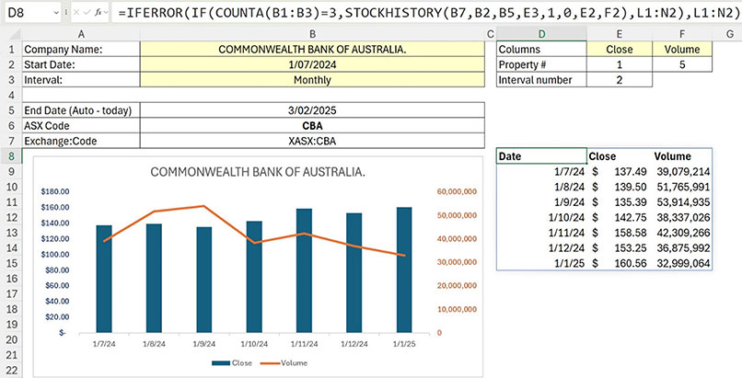Select column F header
742x378 pixels.
click(x=682, y=33)
